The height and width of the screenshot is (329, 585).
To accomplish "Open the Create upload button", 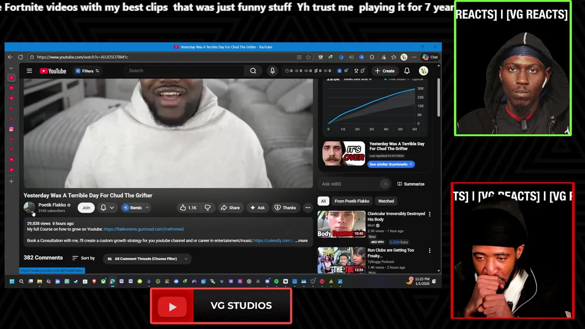I will (x=384, y=71).
